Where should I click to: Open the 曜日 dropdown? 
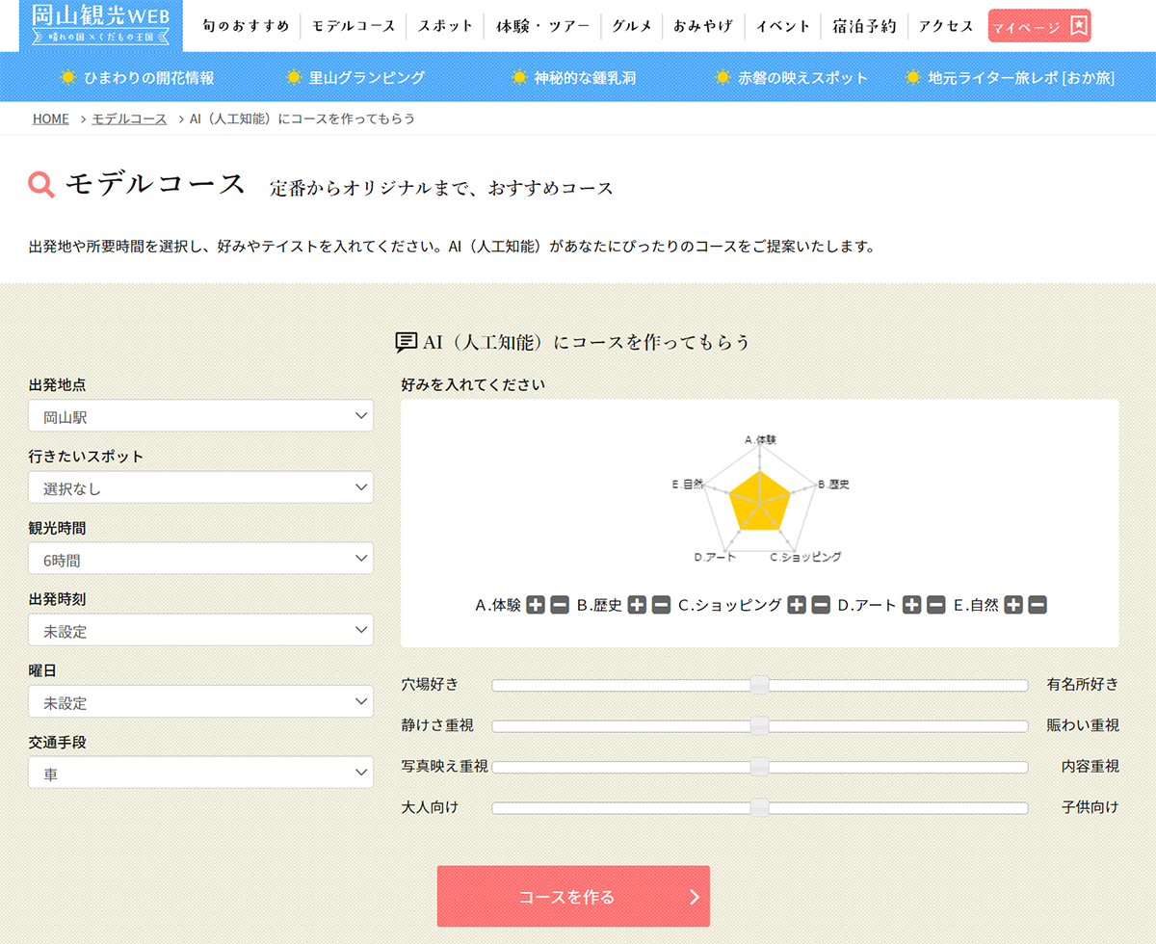pos(200,701)
